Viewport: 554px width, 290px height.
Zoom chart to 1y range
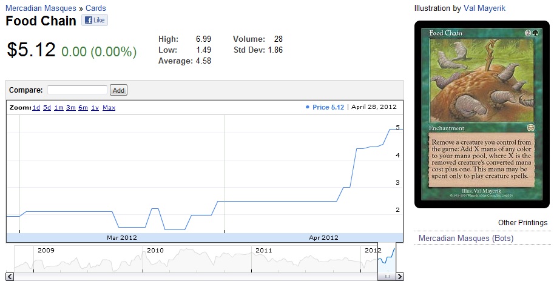pos(95,108)
